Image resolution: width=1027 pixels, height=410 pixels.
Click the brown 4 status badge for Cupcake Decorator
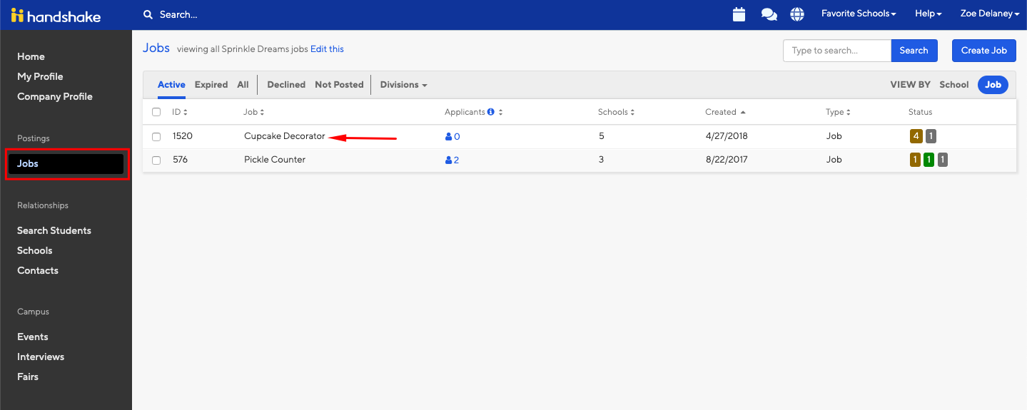tap(916, 136)
